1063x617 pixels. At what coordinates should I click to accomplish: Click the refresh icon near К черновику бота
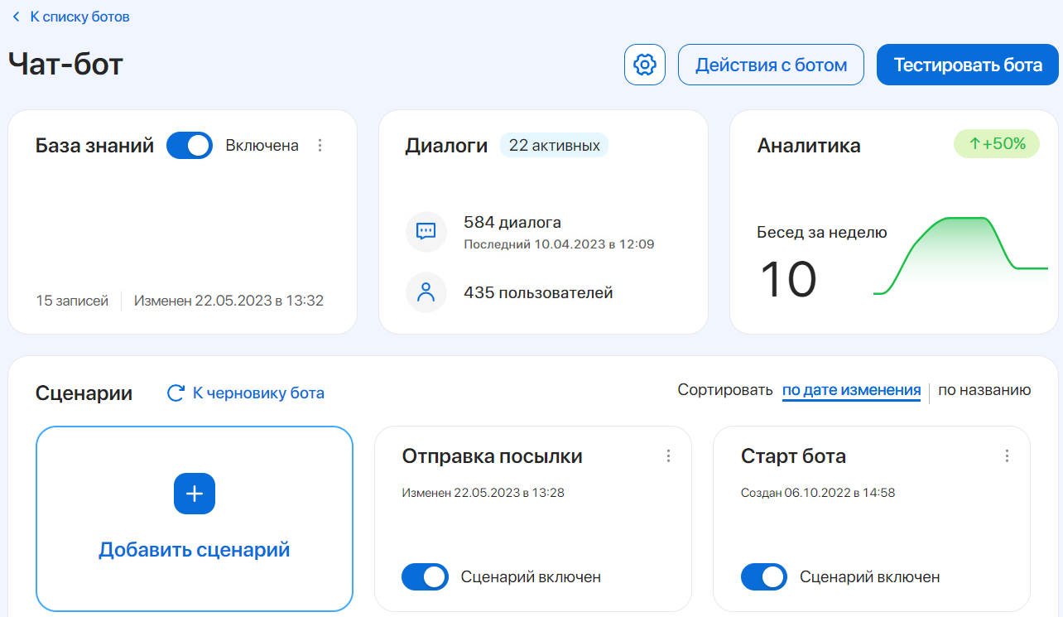pos(174,393)
